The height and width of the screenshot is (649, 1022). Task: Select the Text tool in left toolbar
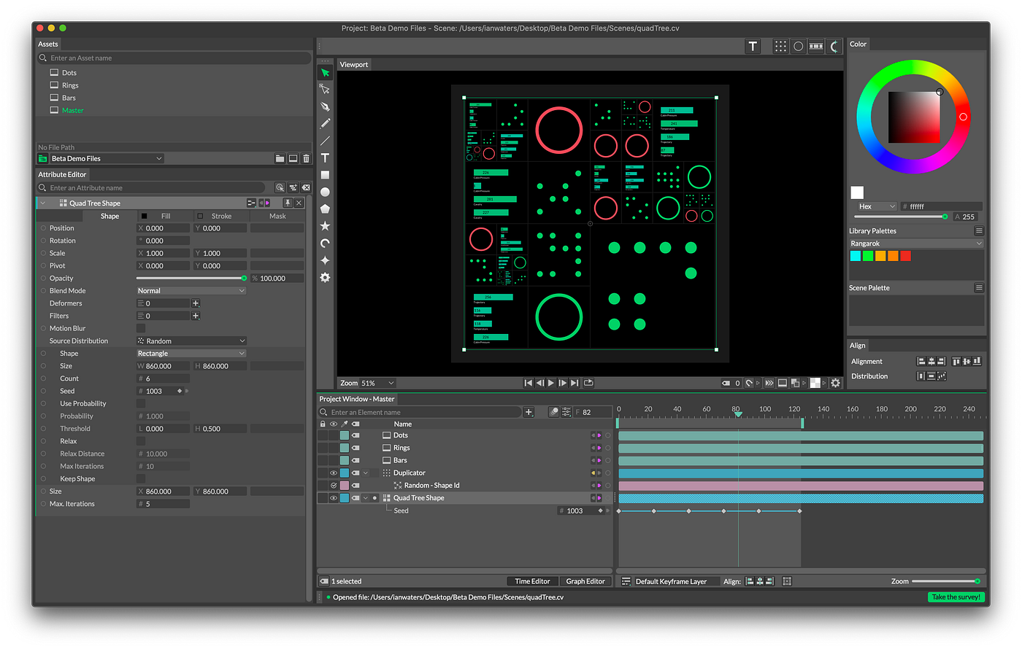[325, 158]
